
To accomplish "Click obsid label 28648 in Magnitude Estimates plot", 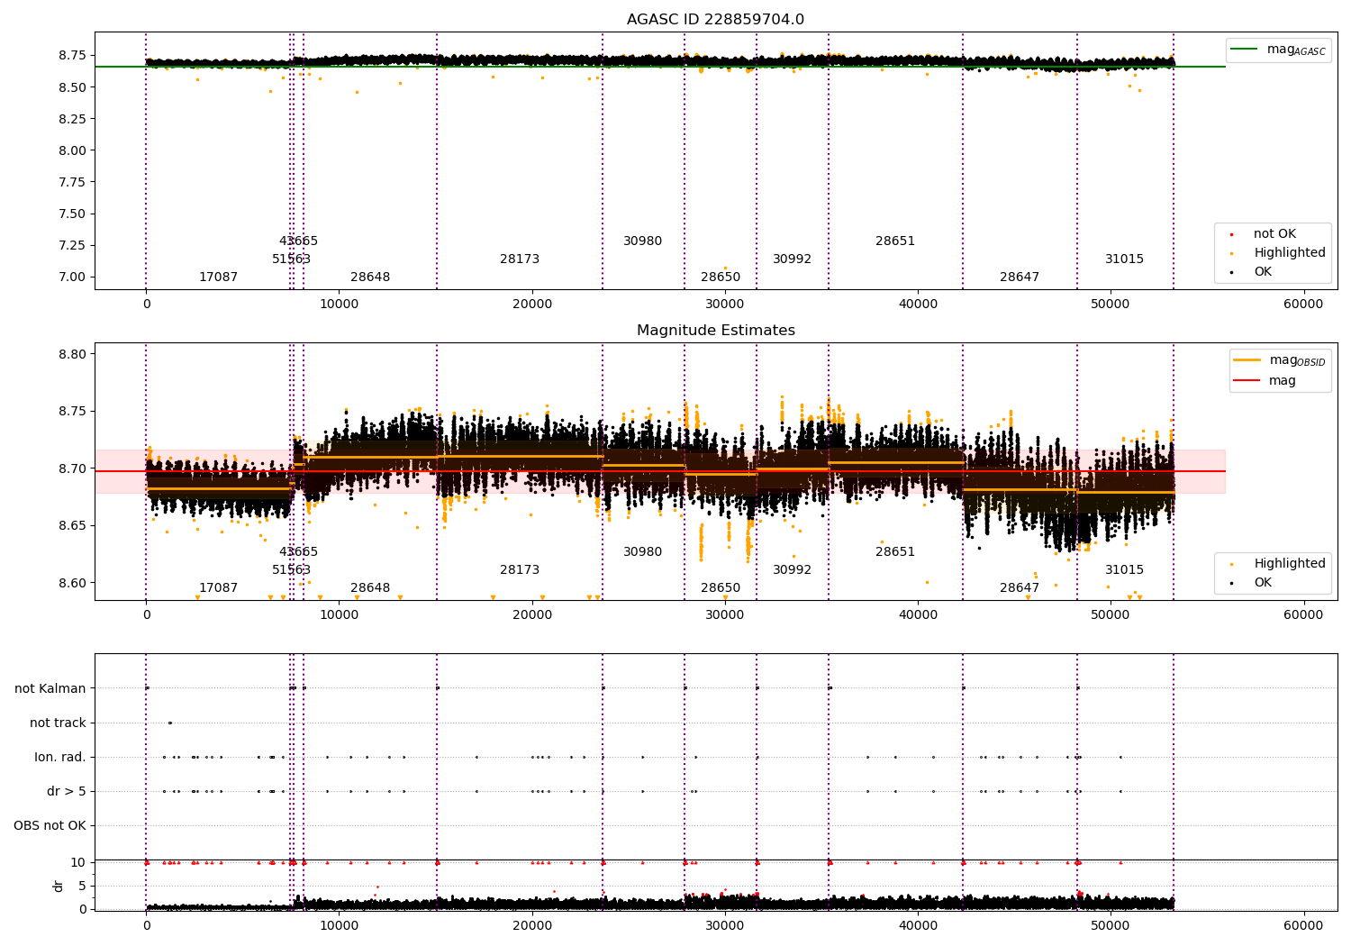I will [370, 588].
